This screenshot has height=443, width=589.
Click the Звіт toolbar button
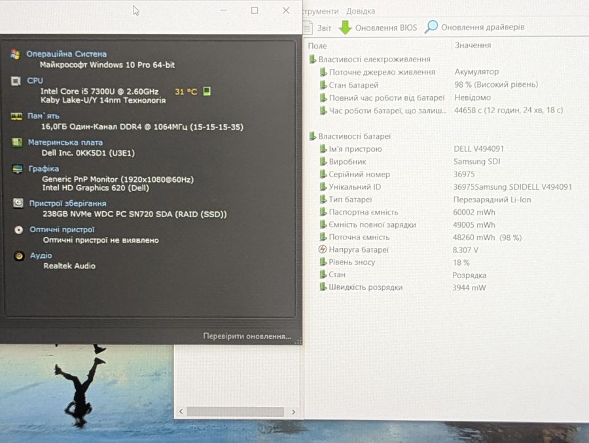tap(317, 27)
